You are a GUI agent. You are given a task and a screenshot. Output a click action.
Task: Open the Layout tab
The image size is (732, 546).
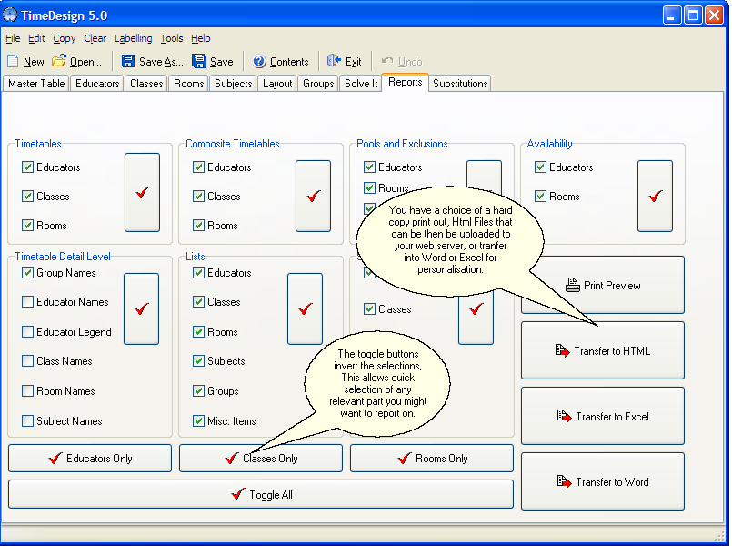(276, 84)
